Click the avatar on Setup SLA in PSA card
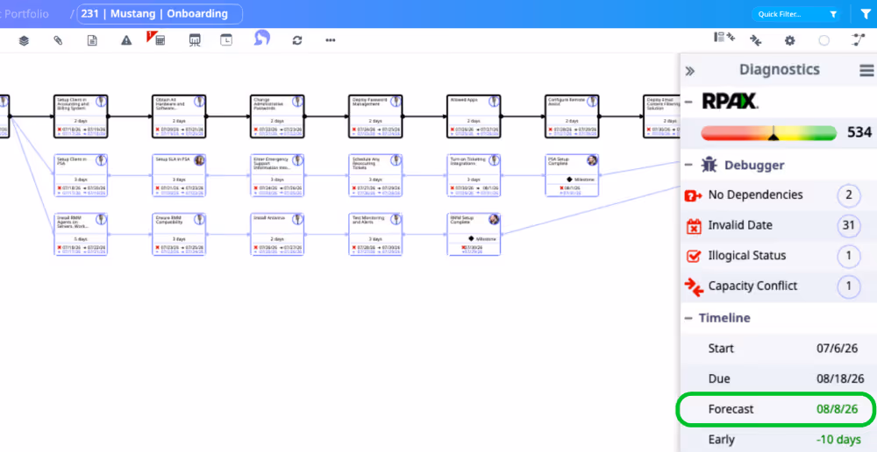Screen dimensions: 877x452 pyautogui.click(x=199, y=161)
